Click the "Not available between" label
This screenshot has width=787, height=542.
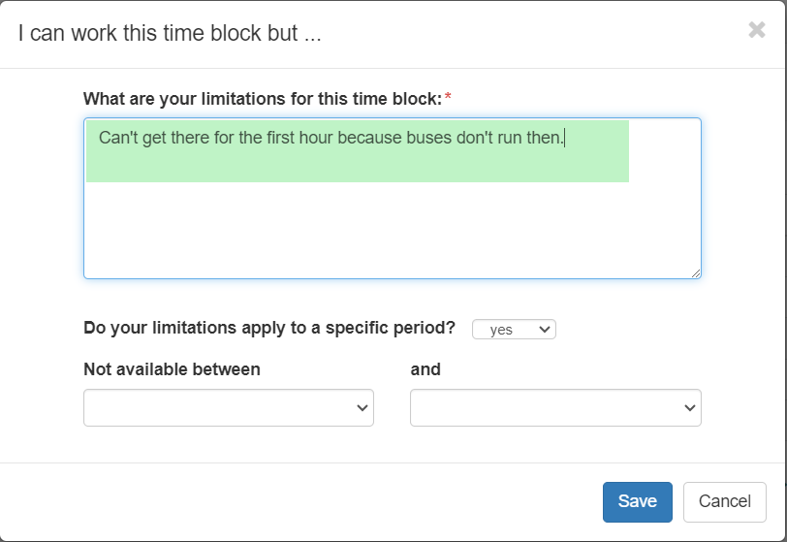pyautogui.click(x=172, y=368)
